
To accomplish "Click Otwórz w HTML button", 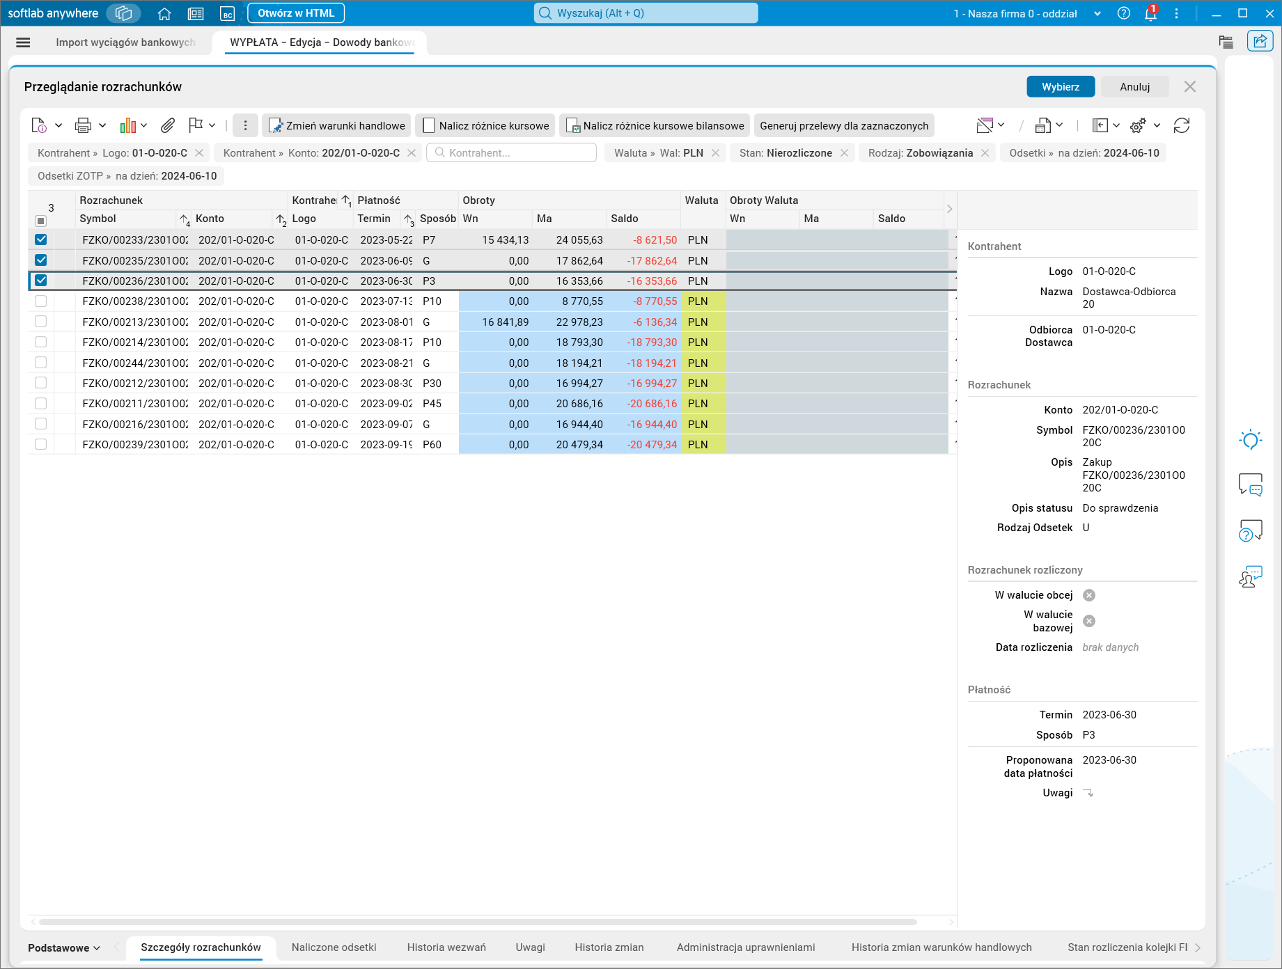I will [x=296, y=13].
